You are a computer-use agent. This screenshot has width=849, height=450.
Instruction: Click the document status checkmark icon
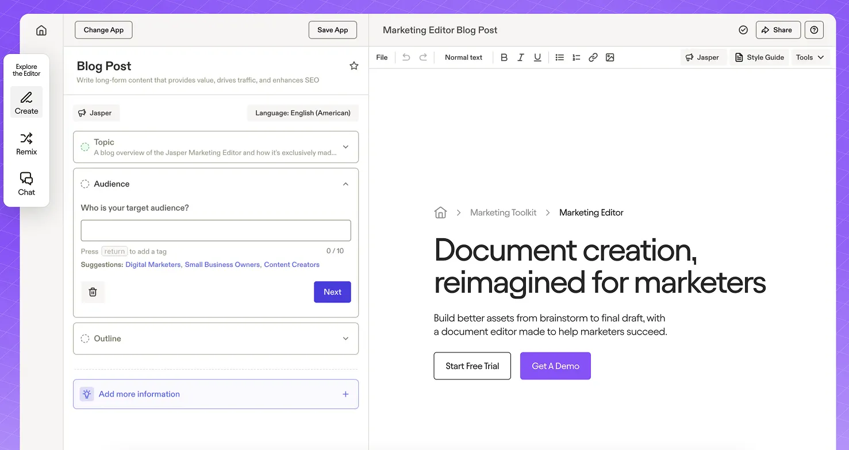tap(743, 30)
